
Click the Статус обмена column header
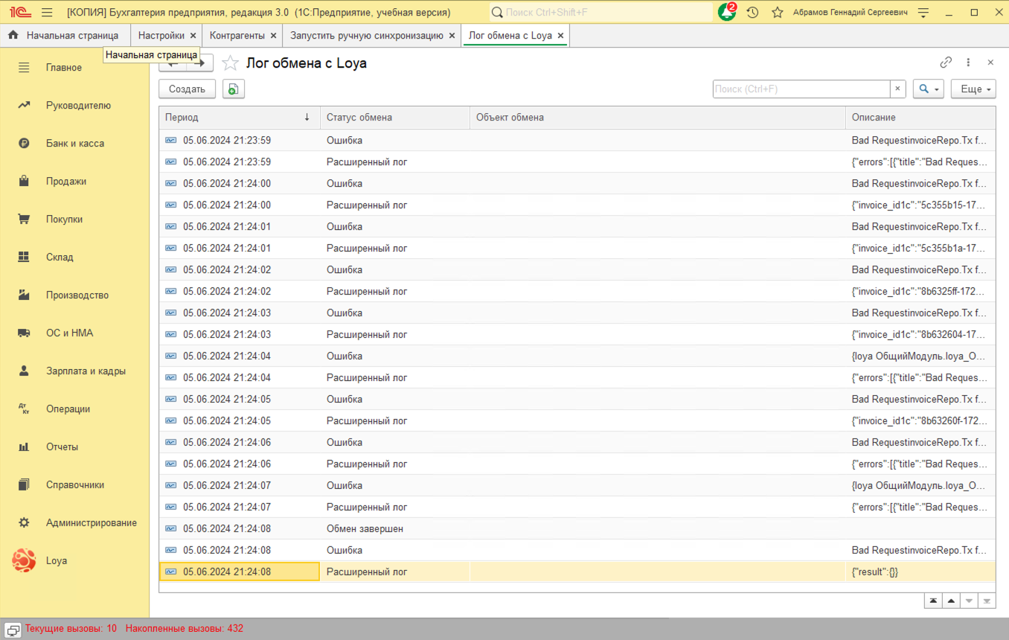tap(395, 118)
